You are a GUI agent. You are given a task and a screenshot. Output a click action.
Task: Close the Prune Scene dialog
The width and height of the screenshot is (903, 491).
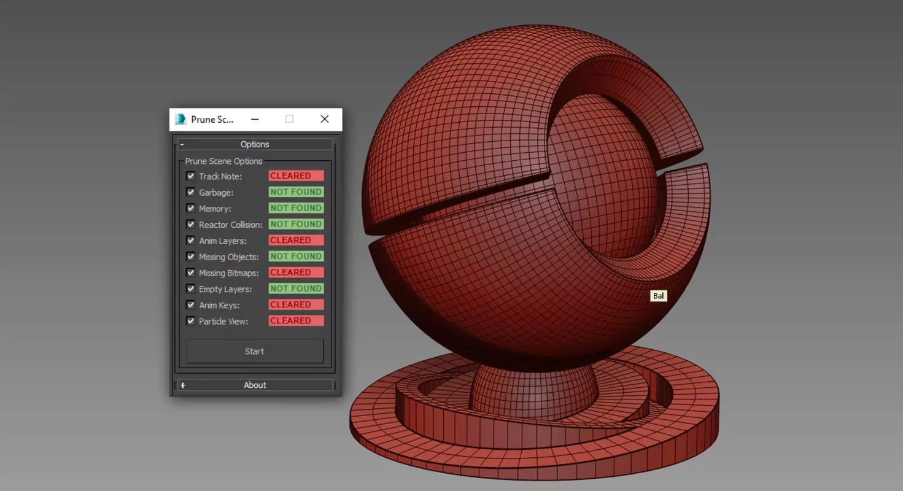click(x=325, y=119)
